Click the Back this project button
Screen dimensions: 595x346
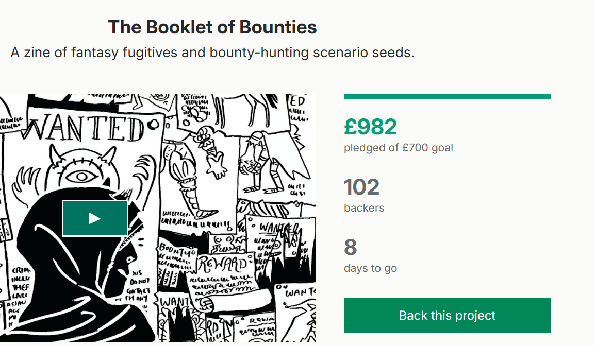click(447, 316)
